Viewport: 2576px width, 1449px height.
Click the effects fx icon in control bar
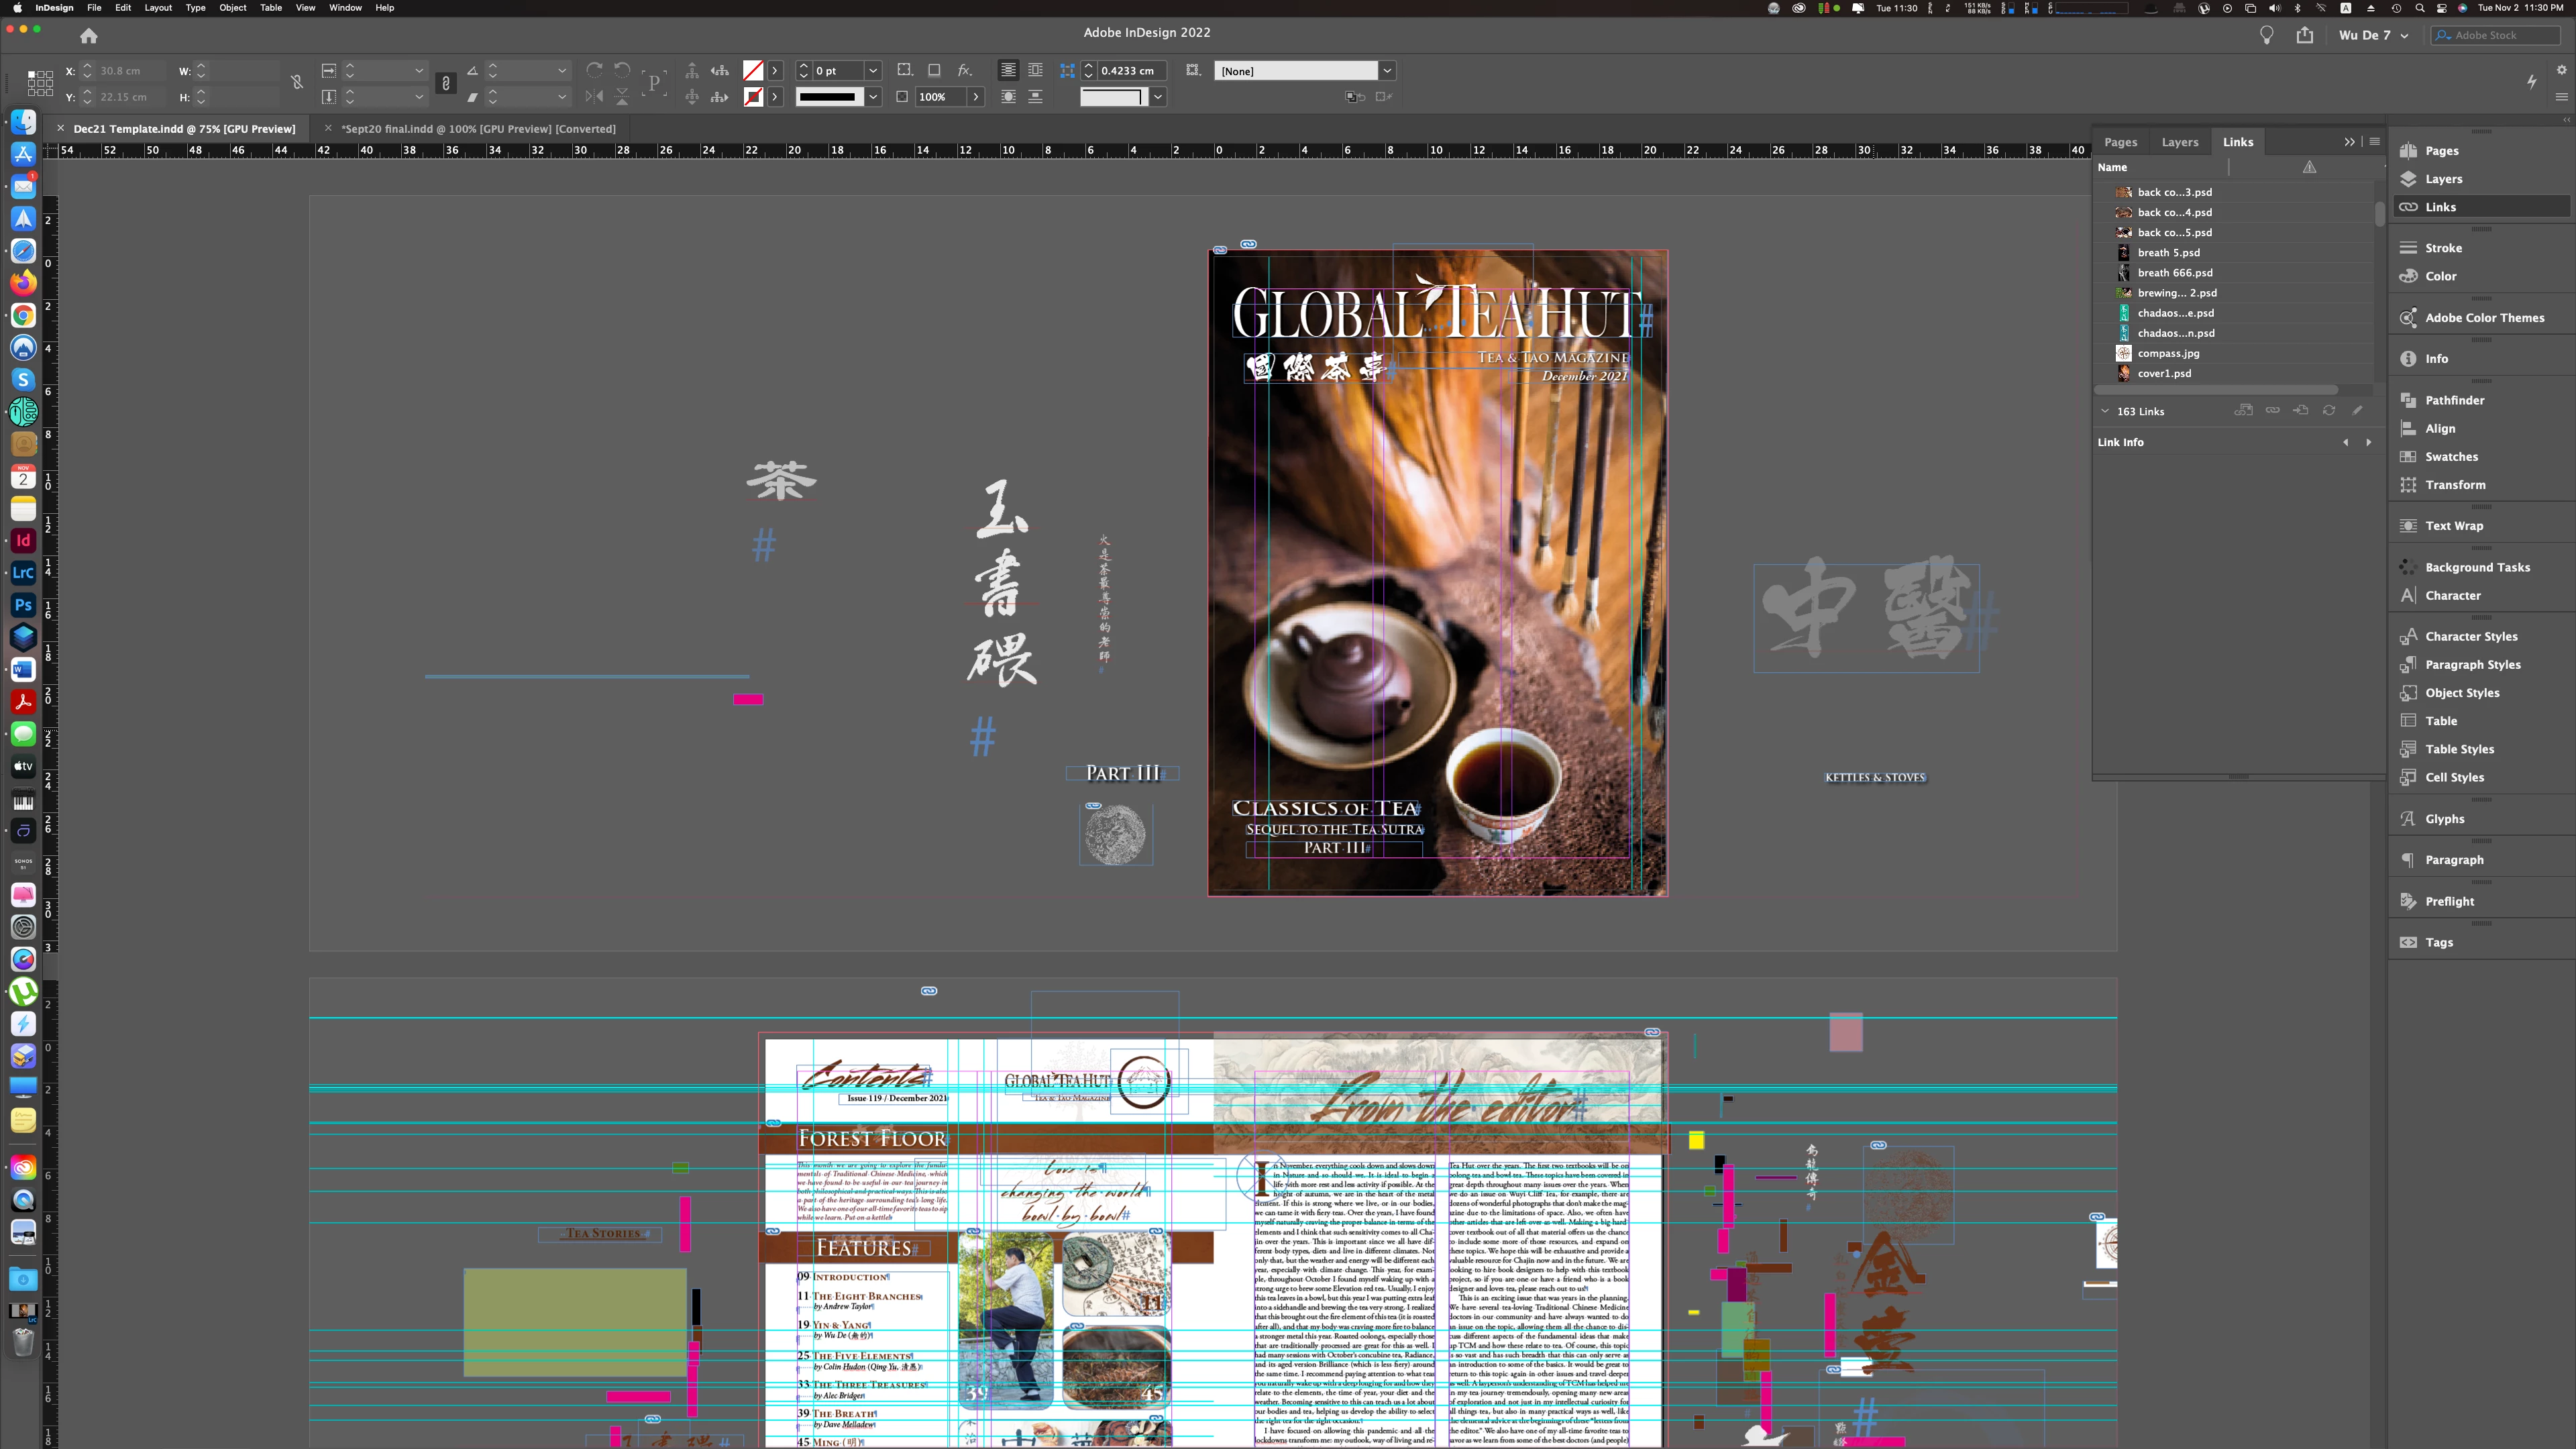point(964,70)
